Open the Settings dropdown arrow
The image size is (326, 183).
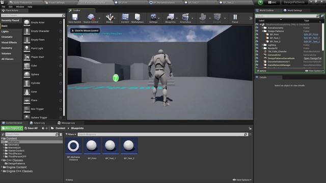(x=159, y=18)
